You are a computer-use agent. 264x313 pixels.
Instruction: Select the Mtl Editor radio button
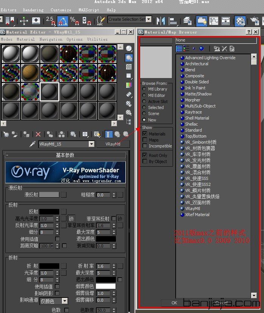(144, 95)
